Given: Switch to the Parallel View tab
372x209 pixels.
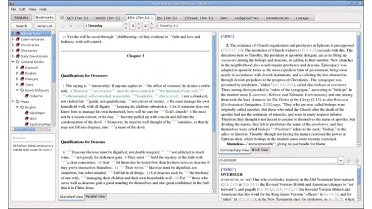Looking at the screenshot, I should (95, 196).
